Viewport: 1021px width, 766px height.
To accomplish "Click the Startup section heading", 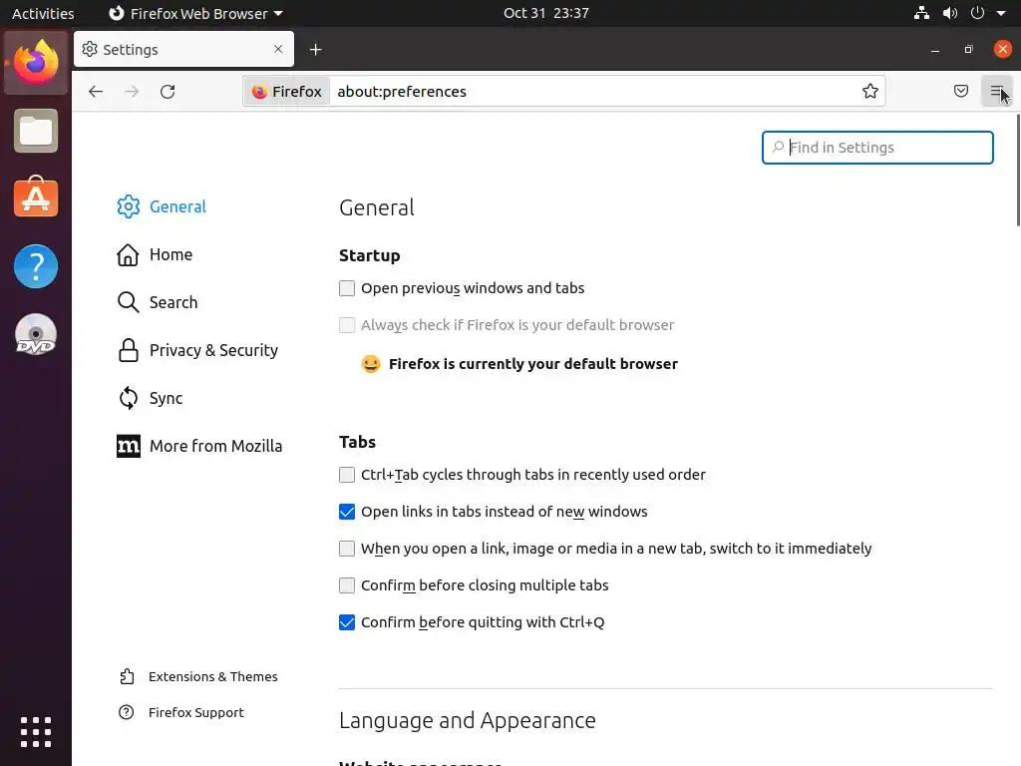I will [x=369, y=255].
